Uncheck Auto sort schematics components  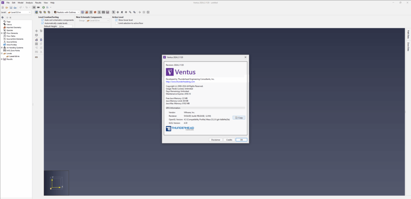pyautogui.click(x=43, y=20)
